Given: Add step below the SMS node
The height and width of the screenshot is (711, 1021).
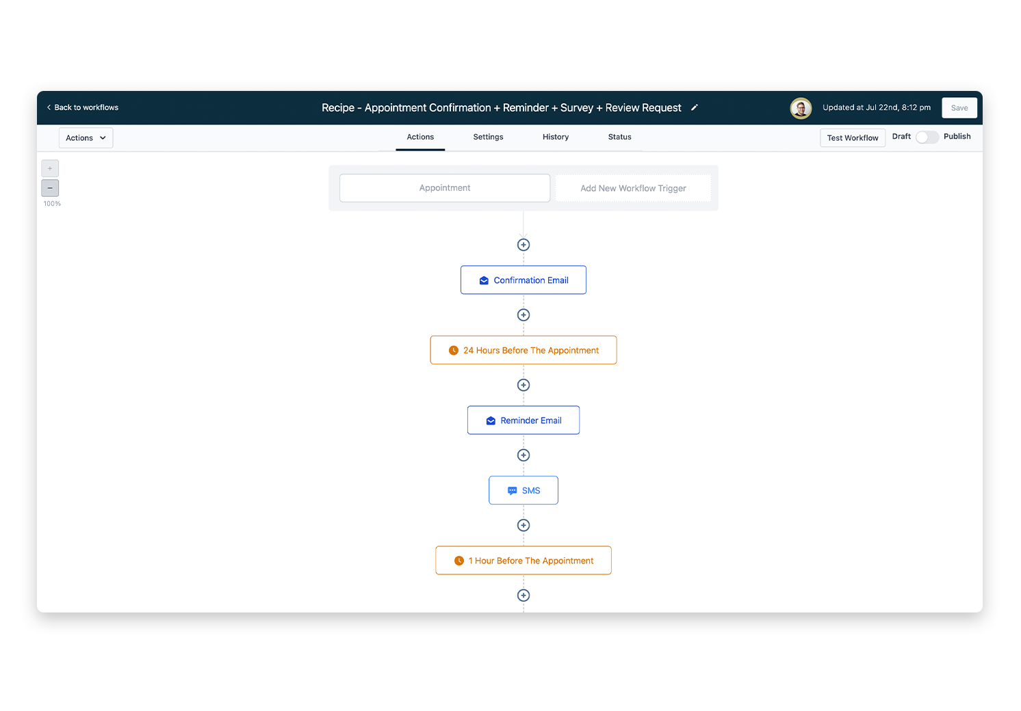Looking at the screenshot, I should coord(524,525).
